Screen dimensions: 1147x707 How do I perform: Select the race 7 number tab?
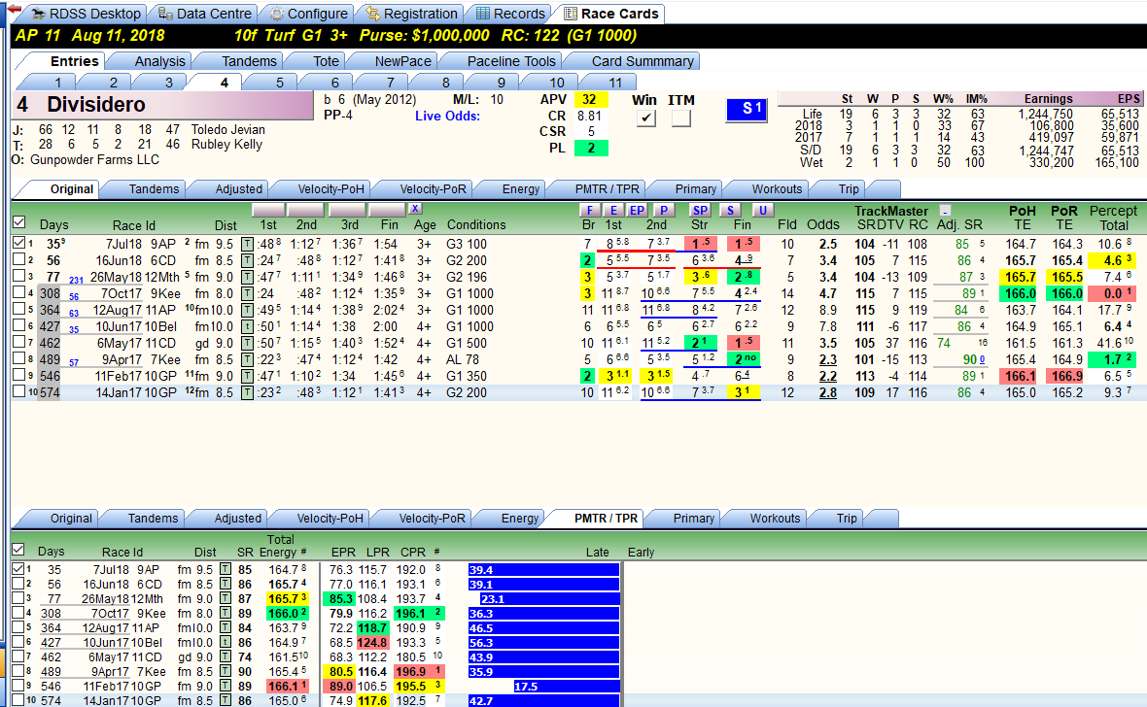pyautogui.click(x=390, y=83)
